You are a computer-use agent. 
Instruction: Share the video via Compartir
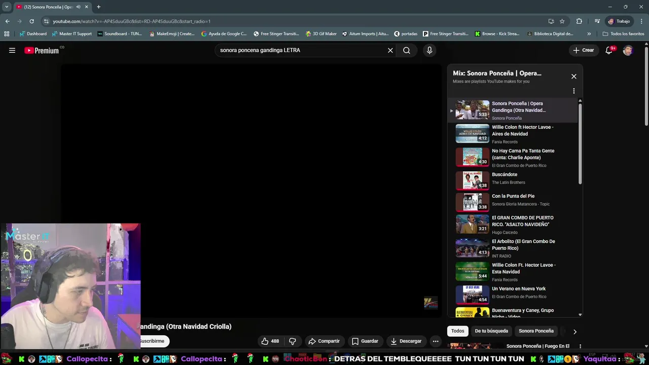(x=324, y=341)
